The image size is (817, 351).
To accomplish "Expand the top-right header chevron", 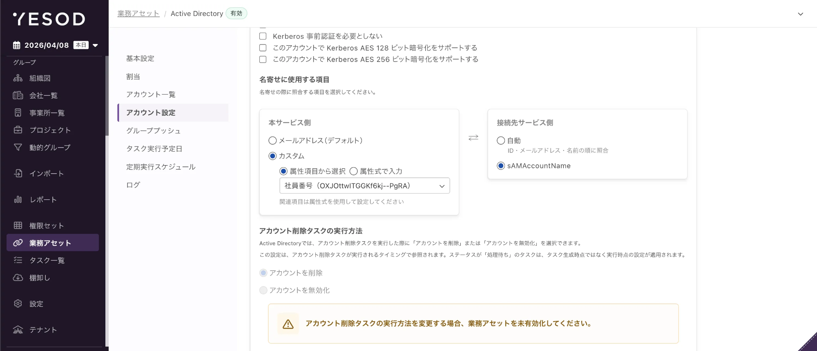I will click(800, 14).
